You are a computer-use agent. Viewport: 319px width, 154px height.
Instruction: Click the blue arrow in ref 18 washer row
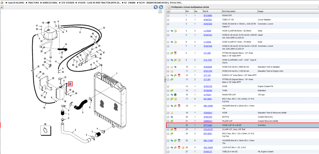[x=172, y=106]
